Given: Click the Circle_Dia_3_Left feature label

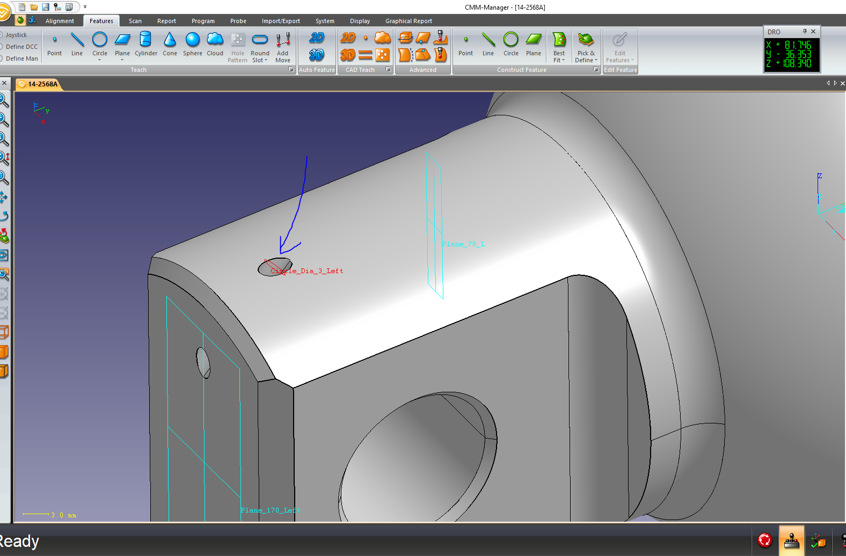Looking at the screenshot, I should pos(307,271).
